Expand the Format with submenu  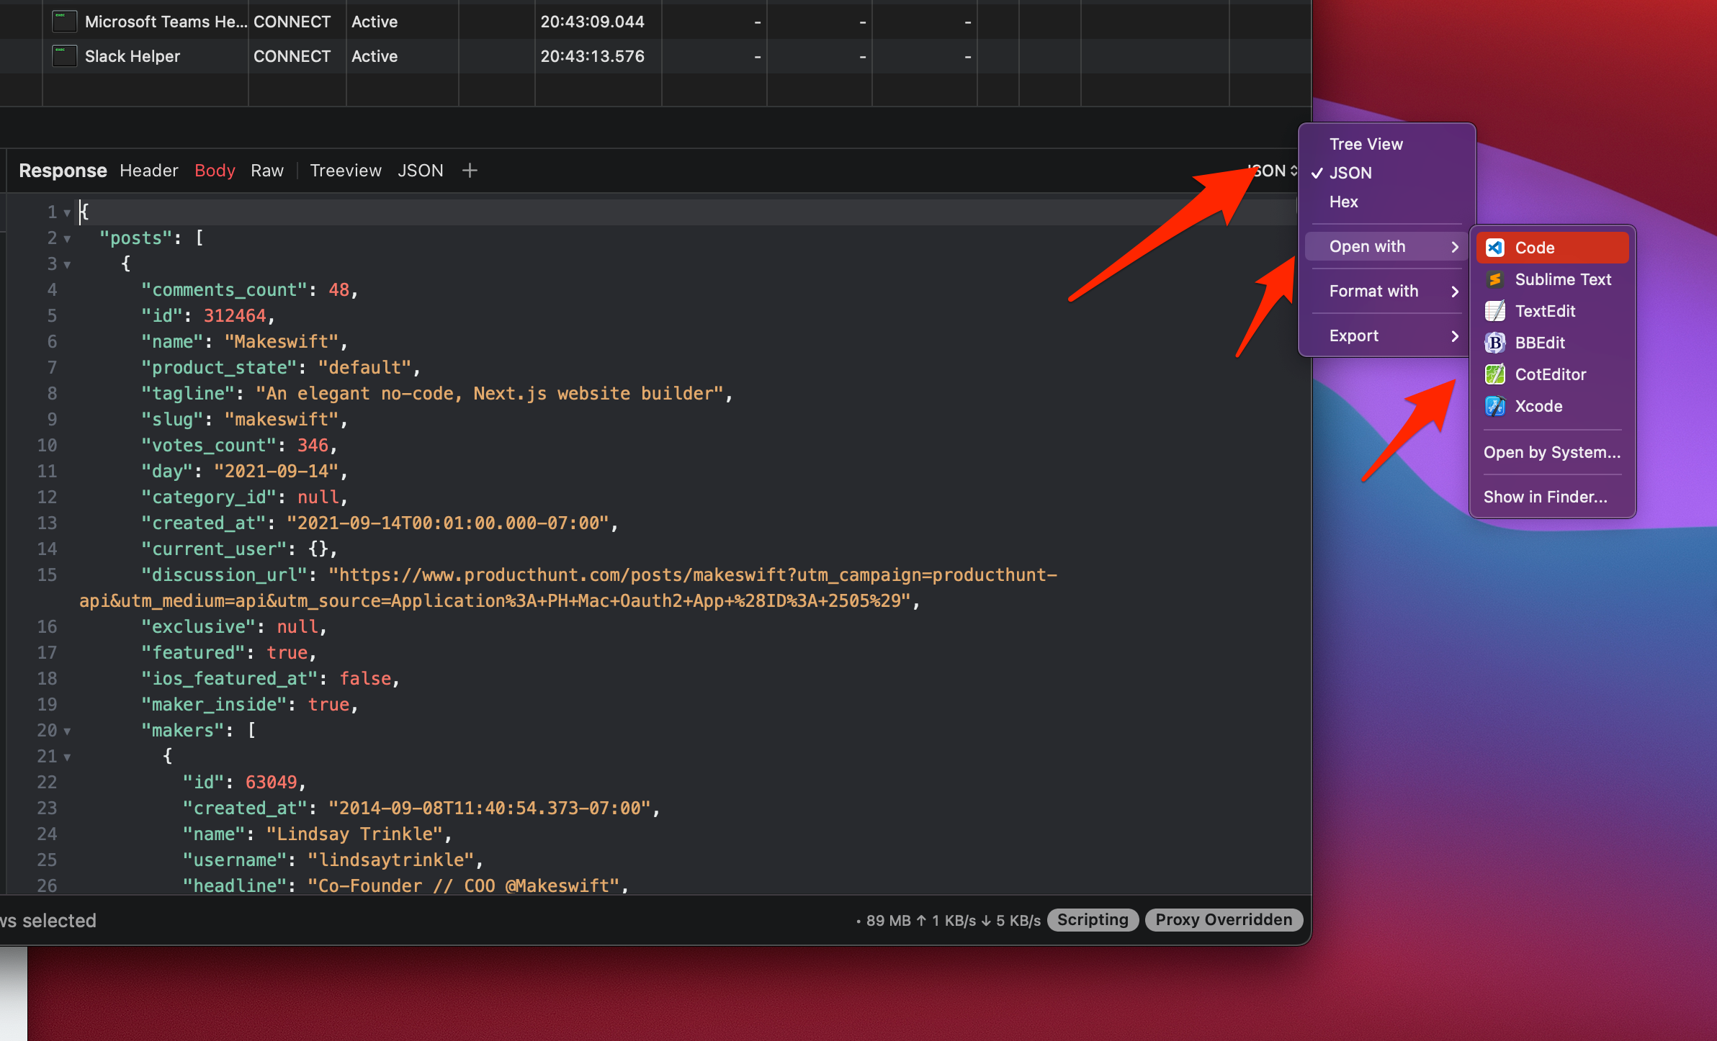(1386, 291)
